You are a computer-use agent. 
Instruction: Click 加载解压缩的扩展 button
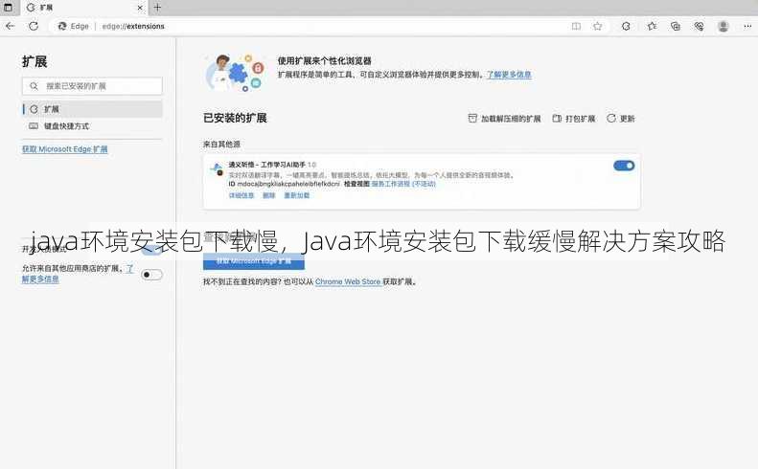click(x=504, y=119)
